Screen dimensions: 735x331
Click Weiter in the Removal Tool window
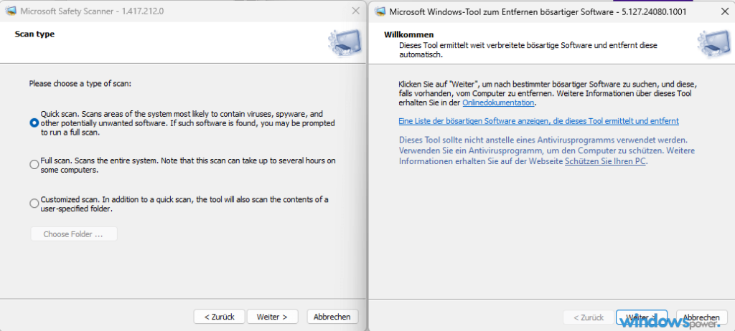pyautogui.click(x=641, y=317)
